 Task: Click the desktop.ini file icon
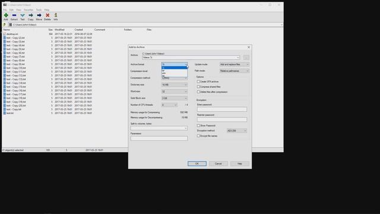4,34
